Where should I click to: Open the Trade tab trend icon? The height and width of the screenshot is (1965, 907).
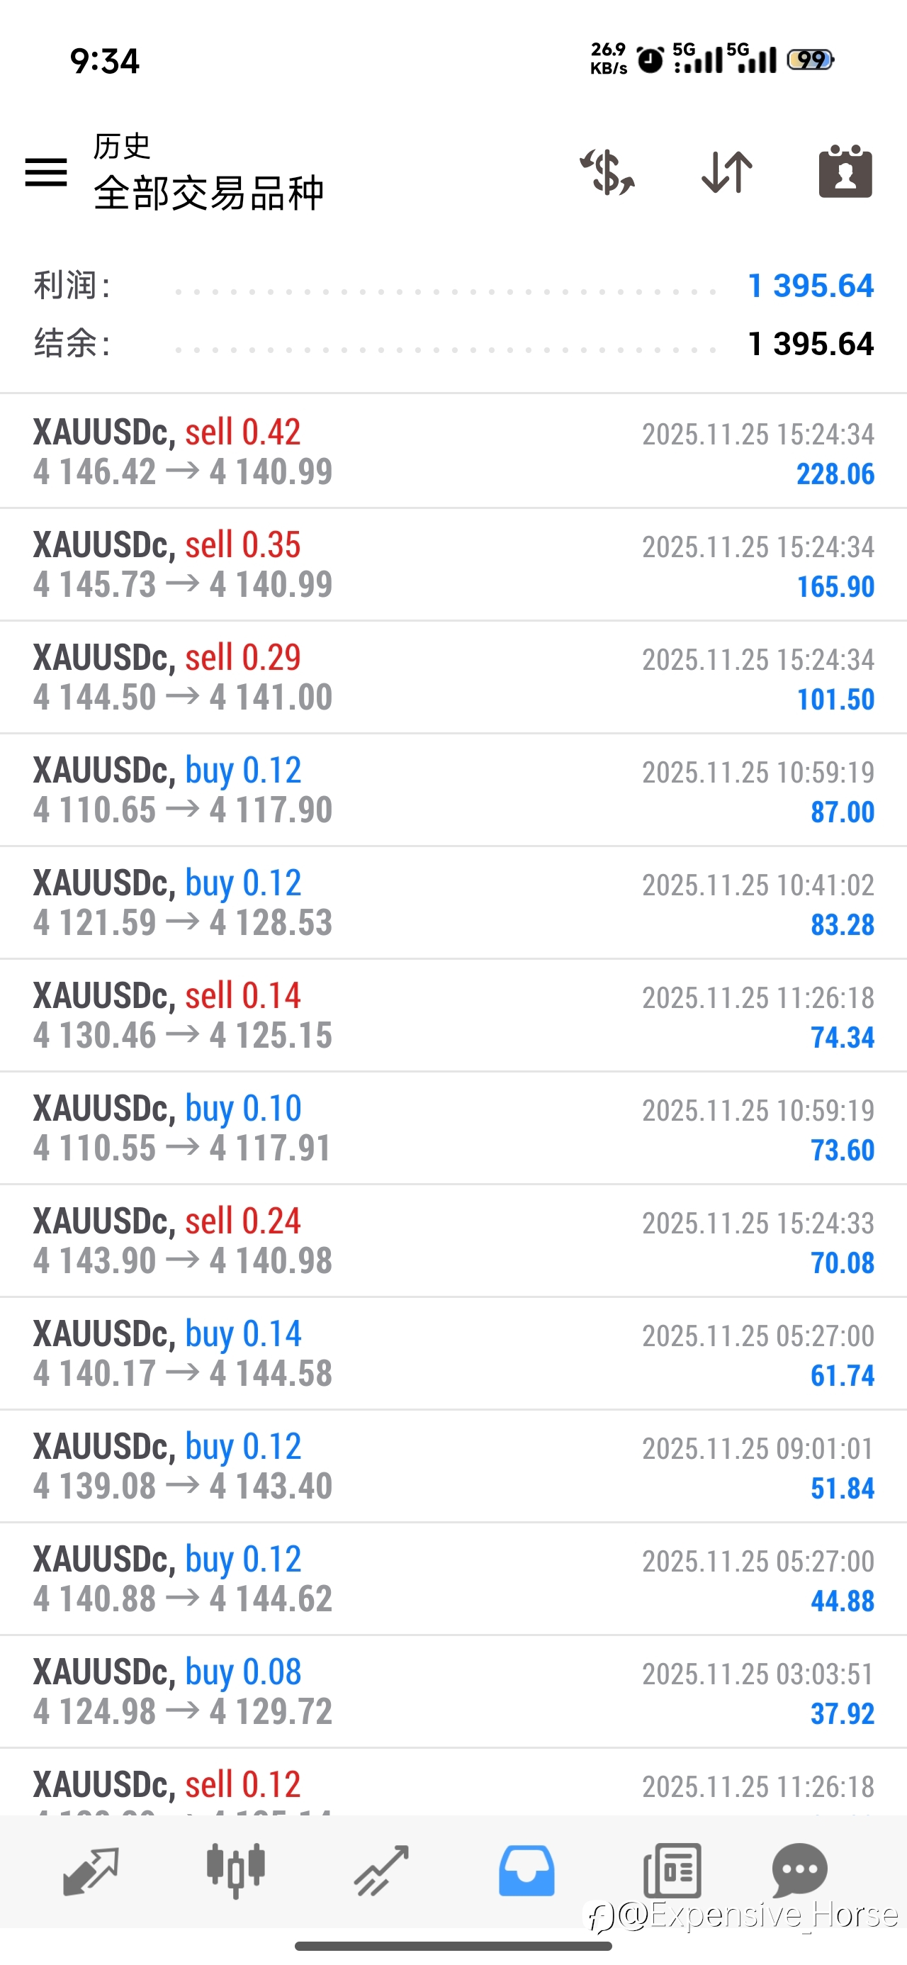tap(381, 1871)
